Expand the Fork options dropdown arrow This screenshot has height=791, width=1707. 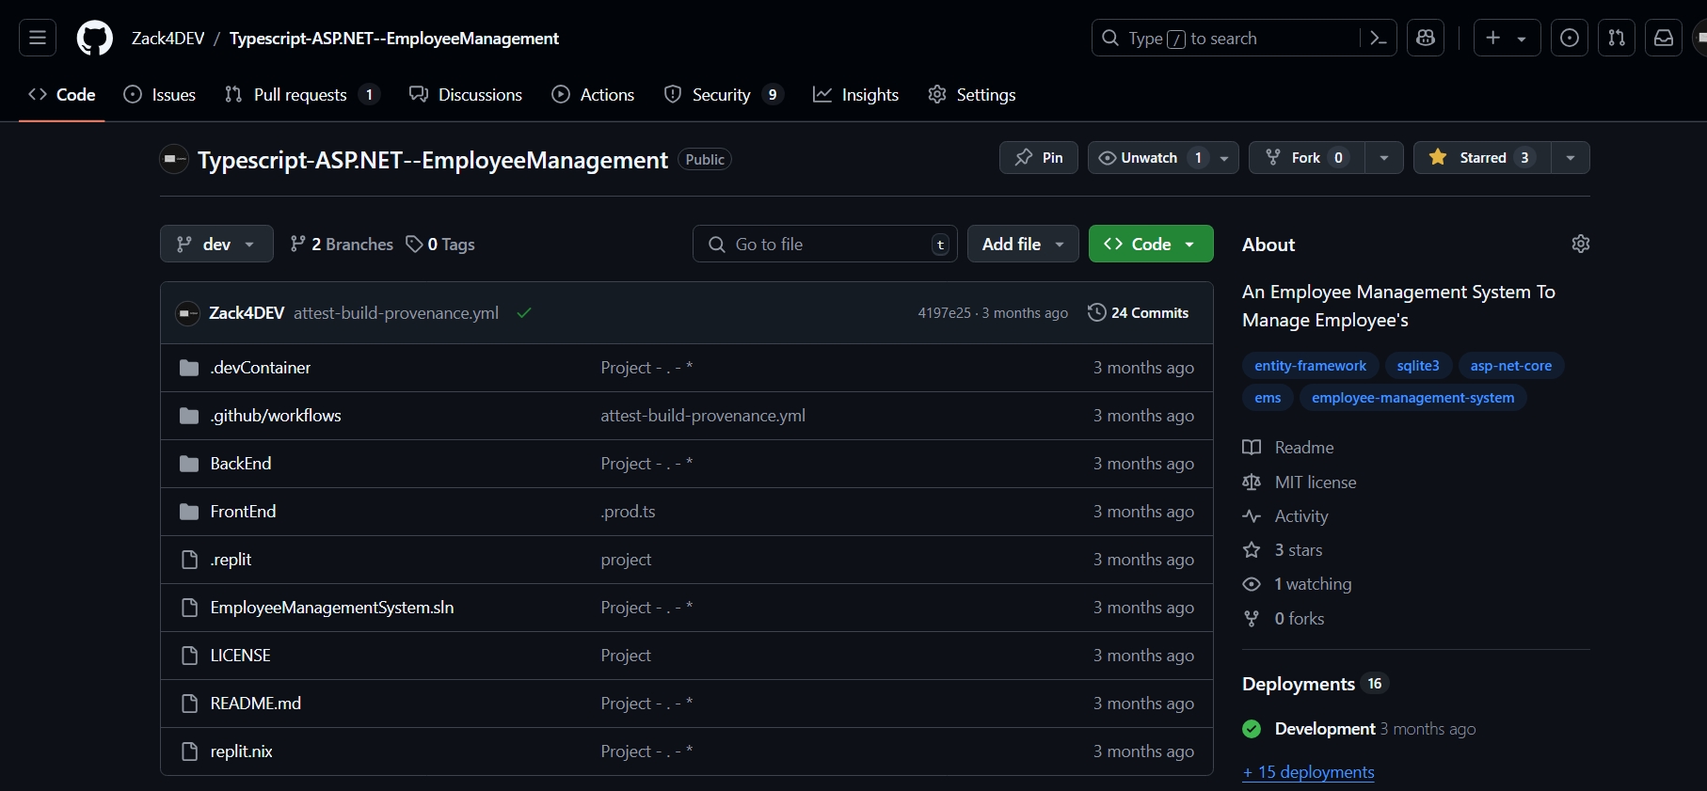pos(1384,157)
